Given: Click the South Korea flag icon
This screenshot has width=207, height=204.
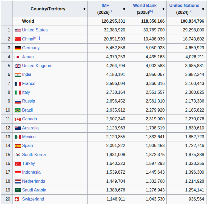Looking at the screenshot, I should point(18,155).
